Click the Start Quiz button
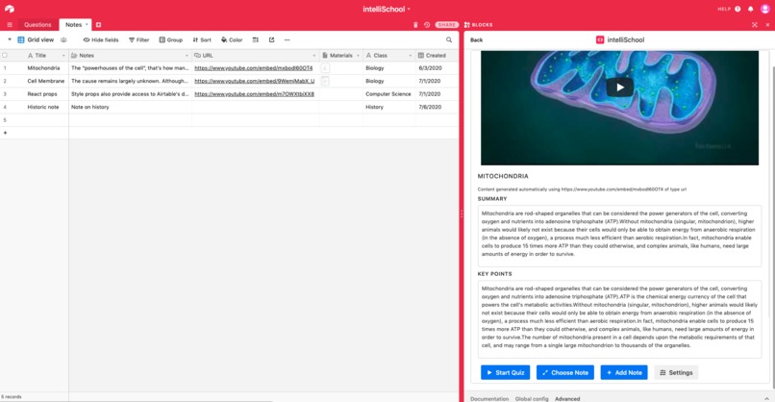The height and width of the screenshot is (402, 775). tap(505, 372)
